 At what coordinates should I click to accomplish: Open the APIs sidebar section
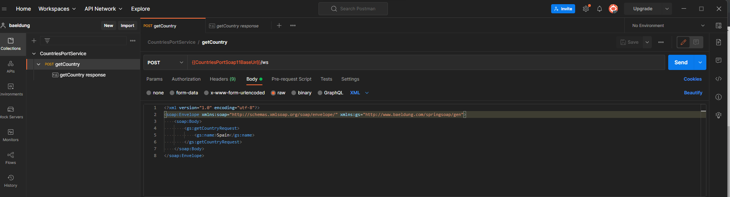(11, 67)
